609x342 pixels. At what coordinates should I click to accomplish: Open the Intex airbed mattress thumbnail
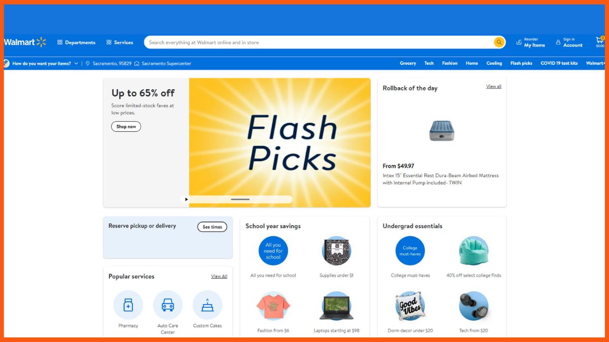(x=442, y=130)
